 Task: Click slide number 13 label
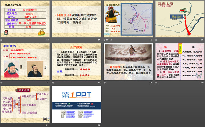click(x=47, y=40)
